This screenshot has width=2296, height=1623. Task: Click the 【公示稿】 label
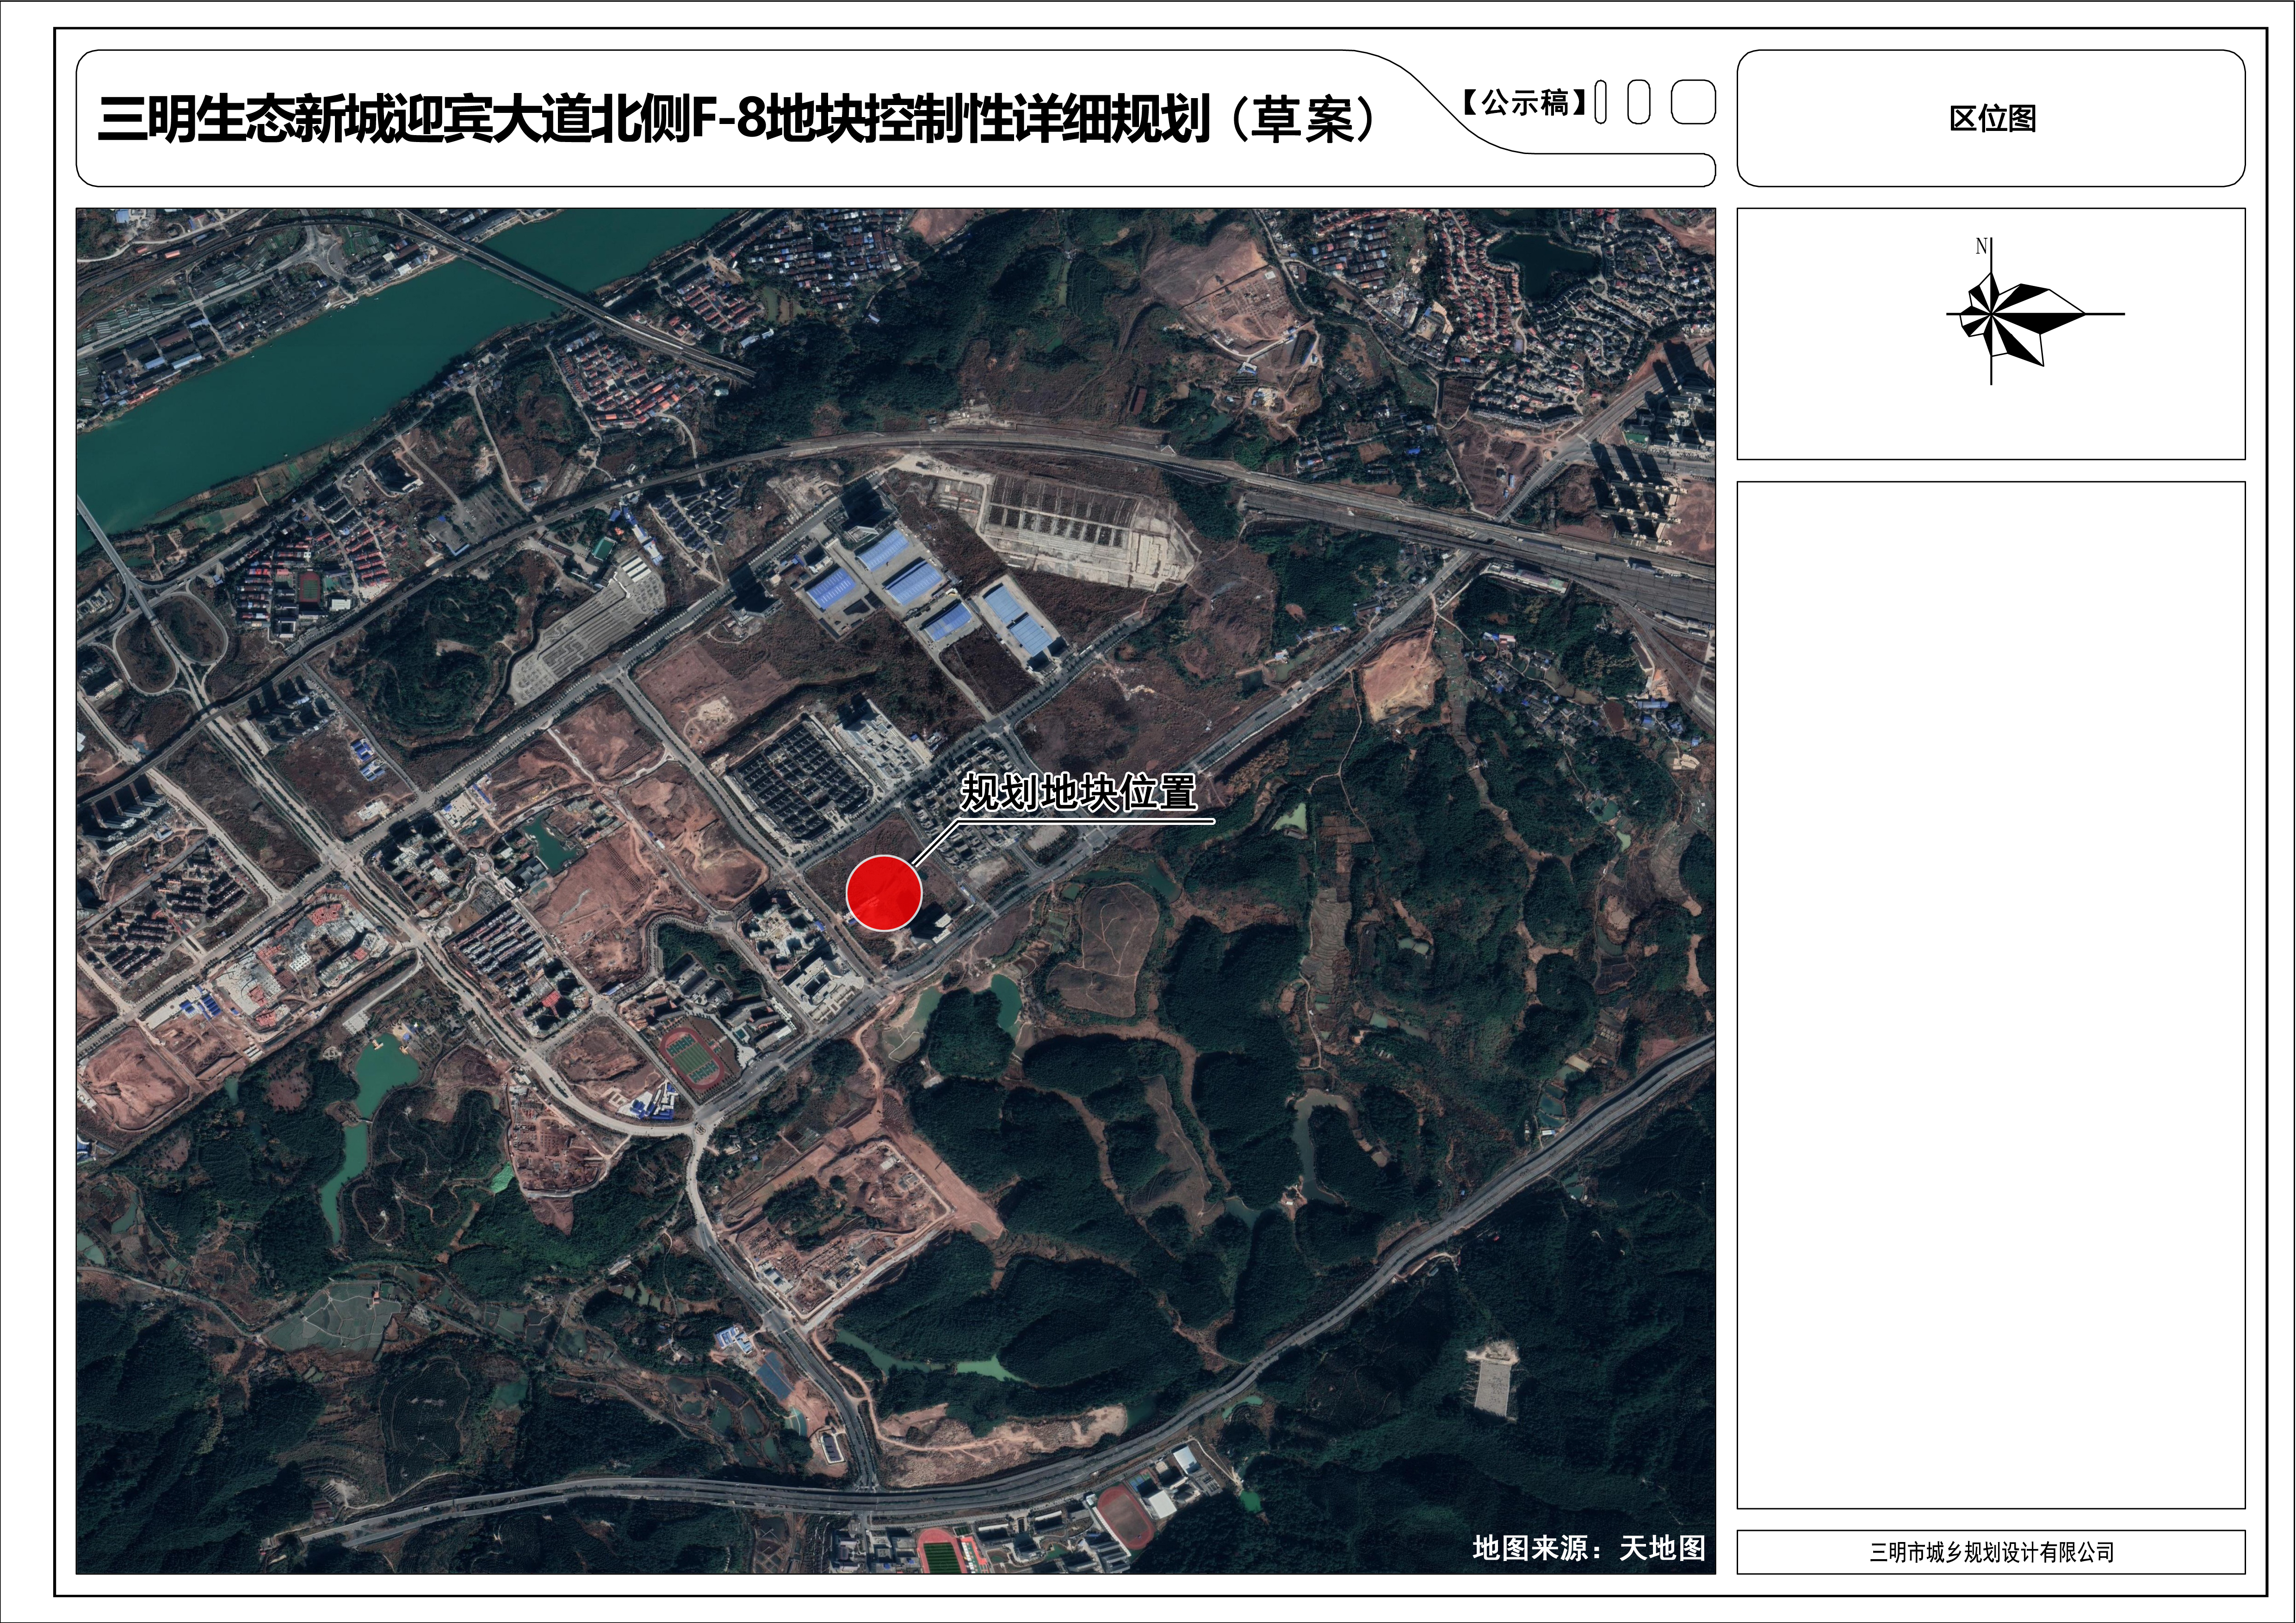click(x=1525, y=102)
